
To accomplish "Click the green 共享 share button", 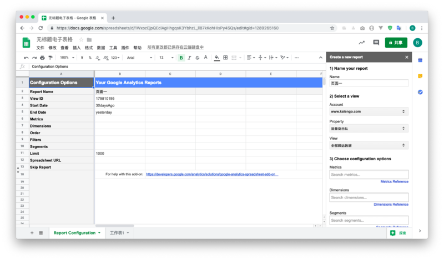I will pyautogui.click(x=396, y=43).
